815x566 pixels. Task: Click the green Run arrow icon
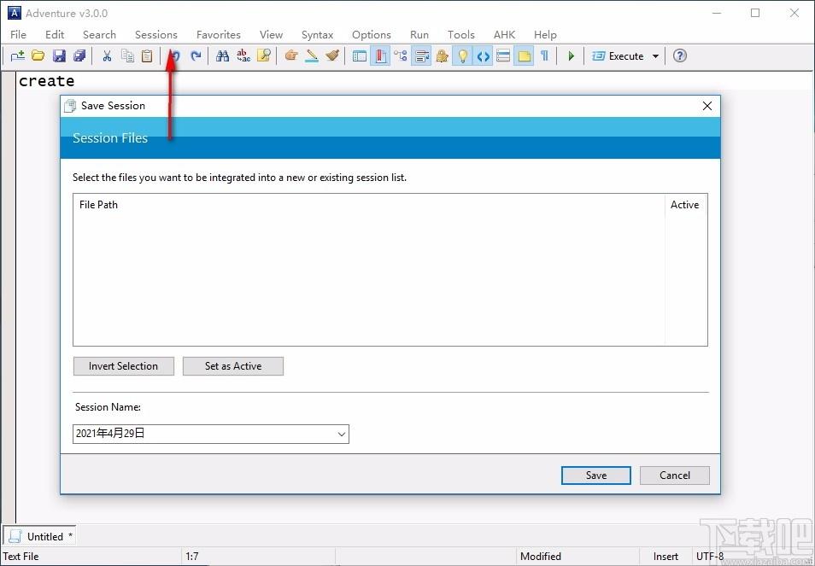tap(572, 55)
